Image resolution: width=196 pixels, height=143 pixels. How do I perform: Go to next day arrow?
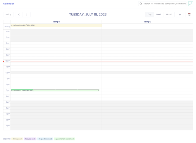tap(27, 14)
